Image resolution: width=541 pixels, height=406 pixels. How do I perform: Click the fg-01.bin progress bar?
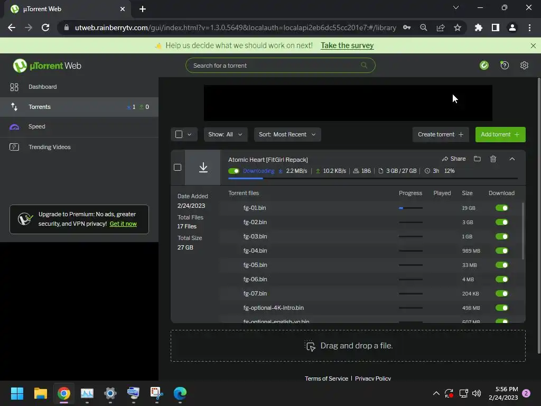click(411, 208)
